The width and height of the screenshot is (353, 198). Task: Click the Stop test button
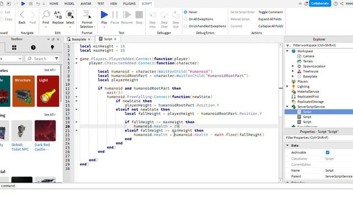[x=139, y=15]
